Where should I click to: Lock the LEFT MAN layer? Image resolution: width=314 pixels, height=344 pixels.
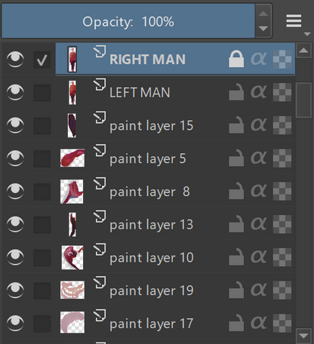tap(236, 92)
